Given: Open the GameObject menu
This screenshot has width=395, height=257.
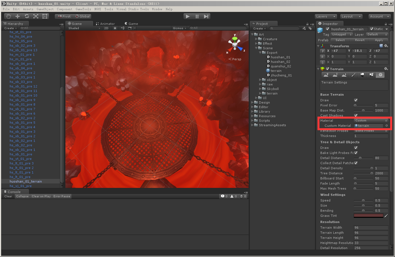Looking at the screenshot, I should point(45,9).
